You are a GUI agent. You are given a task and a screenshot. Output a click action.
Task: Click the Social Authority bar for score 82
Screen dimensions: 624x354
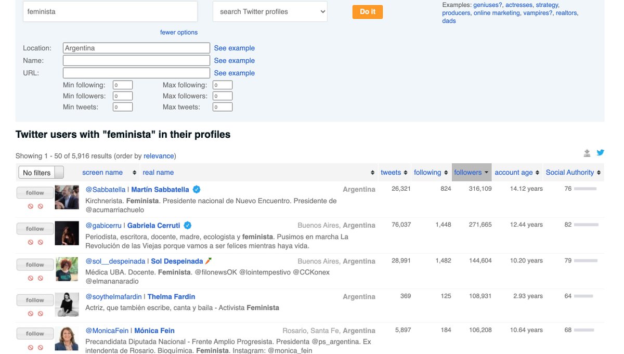click(x=586, y=225)
